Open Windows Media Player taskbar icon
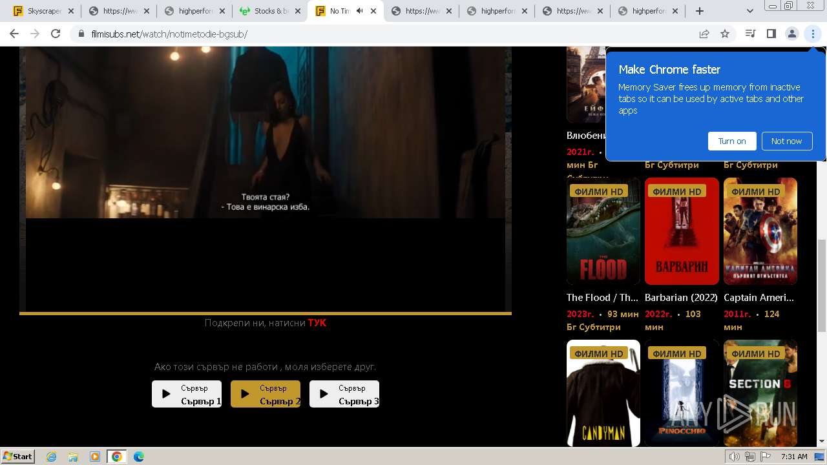Image resolution: width=827 pixels, height=465 pixels. click(x=95, y=457)
